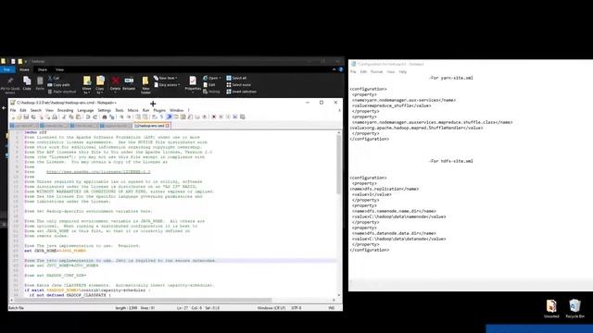Image resolution: width=593 pixels, height=333 pixels.
Task: Open Find with the binoculars toolbar icon
Action: point(105,117)
